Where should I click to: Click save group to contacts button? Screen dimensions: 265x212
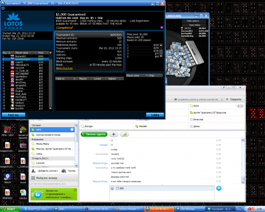[x=196, y=99]
